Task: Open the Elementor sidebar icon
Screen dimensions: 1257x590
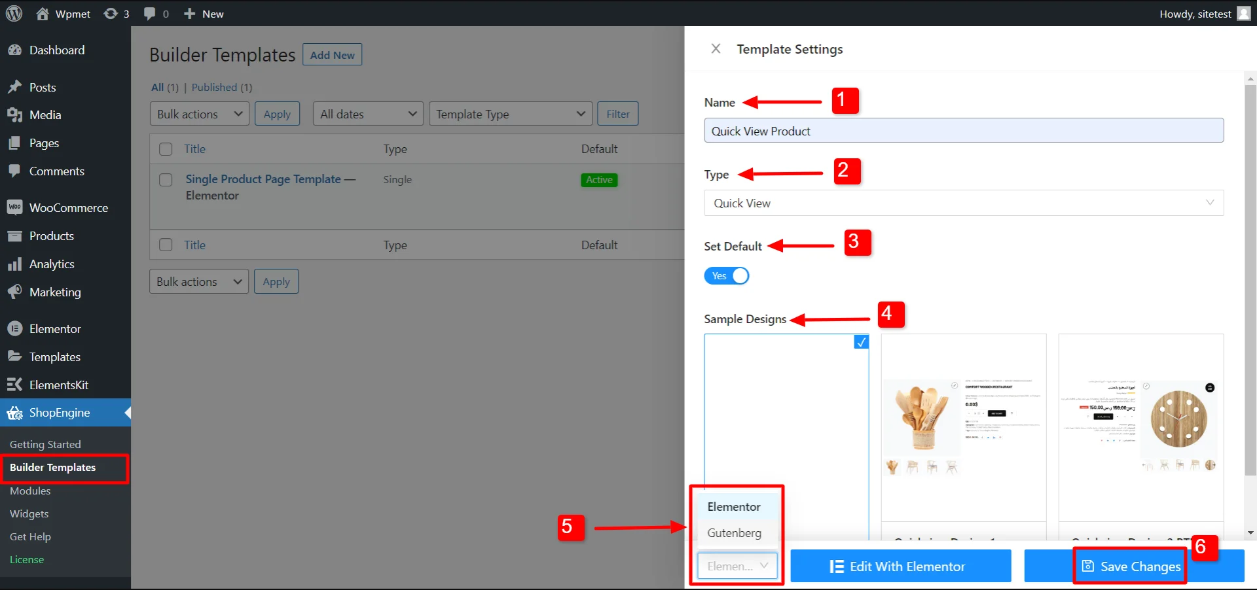Action: coord(14,328)
